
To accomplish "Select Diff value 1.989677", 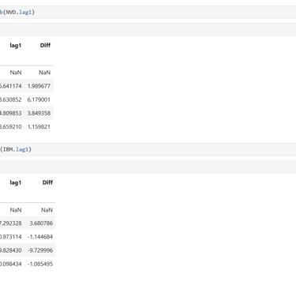I will 39,86.
